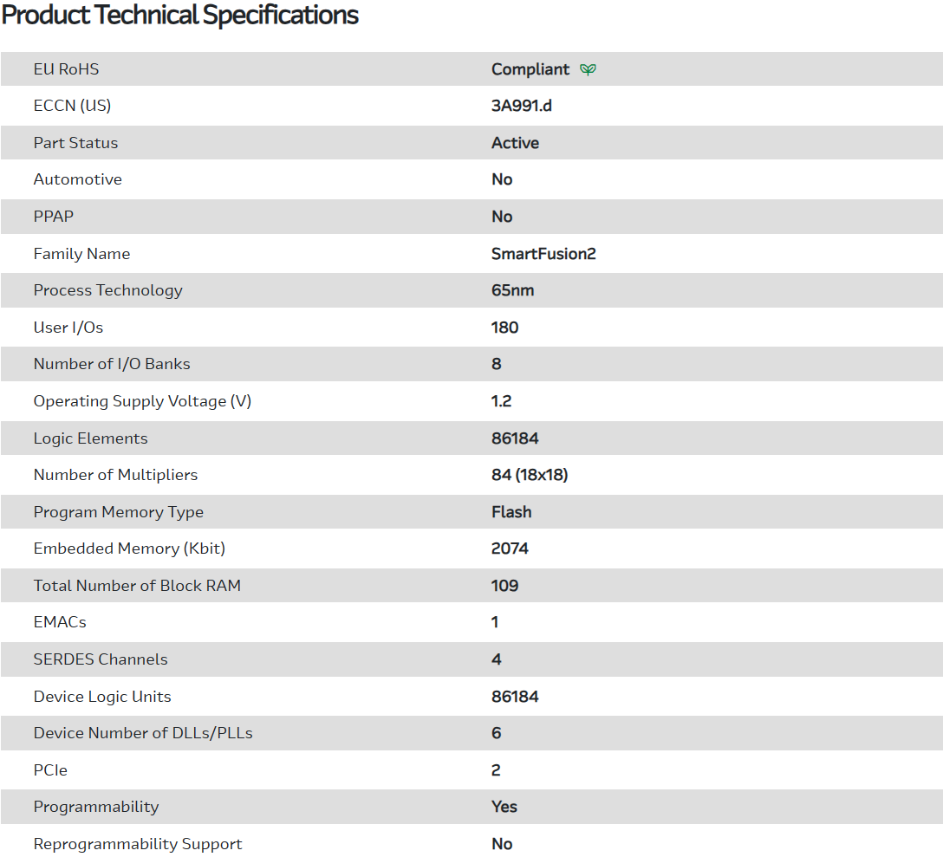Viewport: 943px width, 857px height.
Task: Click the green RoHS leaf icon
Action: [x=589, y=69]
